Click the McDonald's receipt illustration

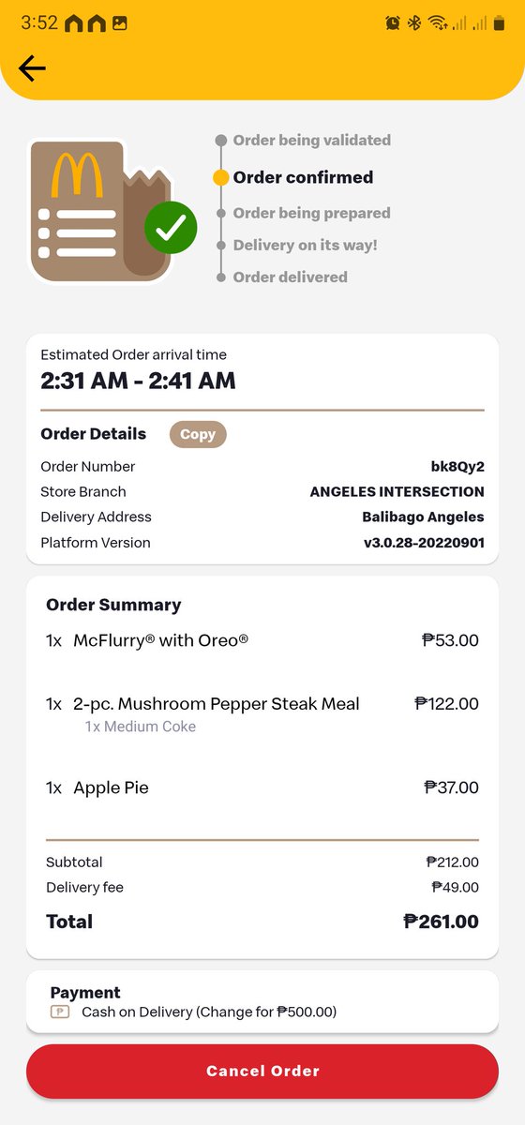coord(101,210)
